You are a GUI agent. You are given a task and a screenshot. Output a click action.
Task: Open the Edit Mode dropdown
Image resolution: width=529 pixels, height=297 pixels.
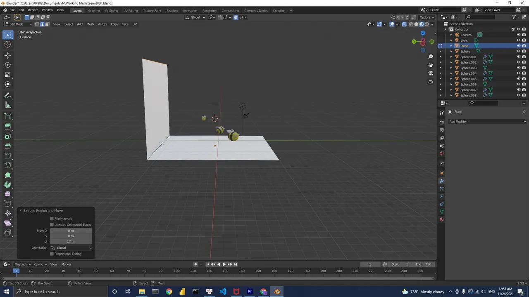pyautogui.click(x=17, y=24)
